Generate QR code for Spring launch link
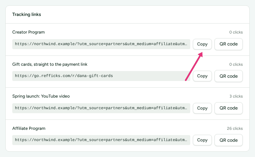Viewport: 255px width, 157px height. (228, 108)
